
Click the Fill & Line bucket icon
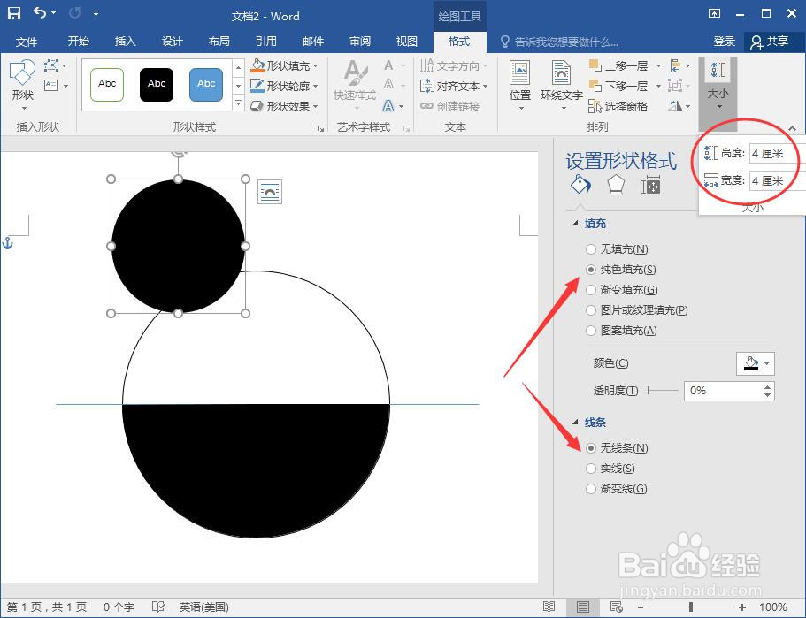(x=580, y=185)
